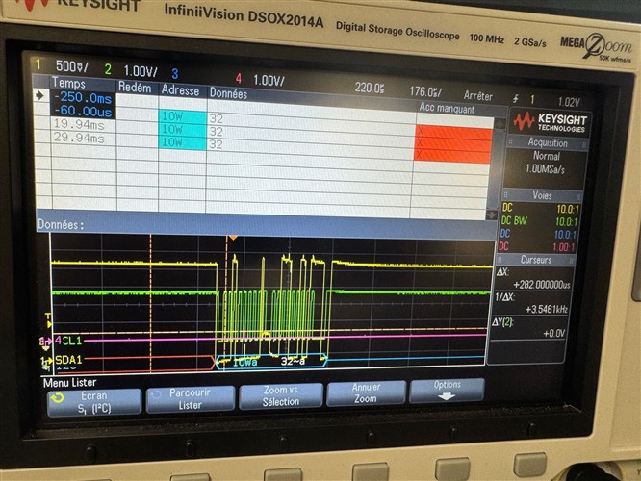Click the Temps column header

tap(69, 84)
